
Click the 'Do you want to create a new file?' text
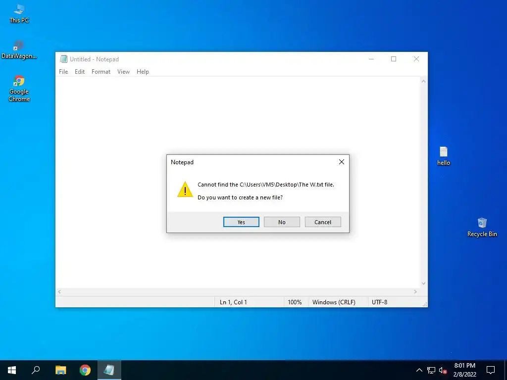240,197
